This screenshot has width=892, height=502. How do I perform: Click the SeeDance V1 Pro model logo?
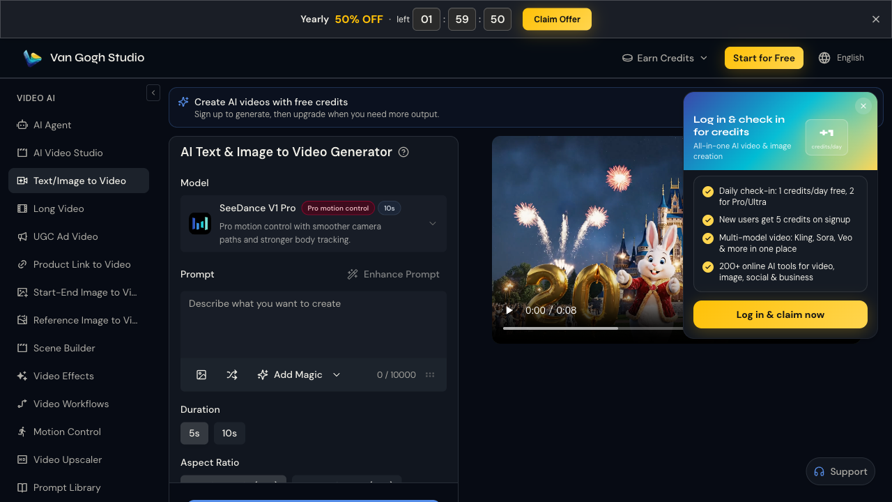tap(200, 223)
